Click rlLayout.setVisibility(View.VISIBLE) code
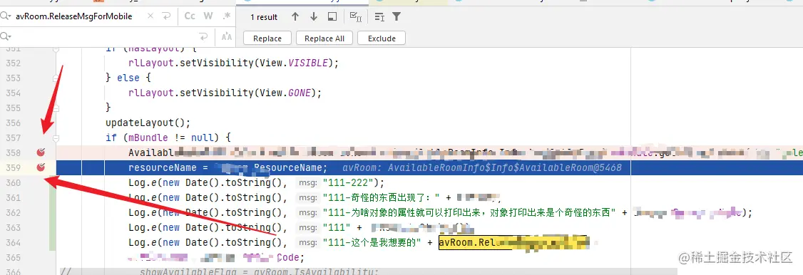This screenshot has width=803, height=275. [x=233, y=63]
